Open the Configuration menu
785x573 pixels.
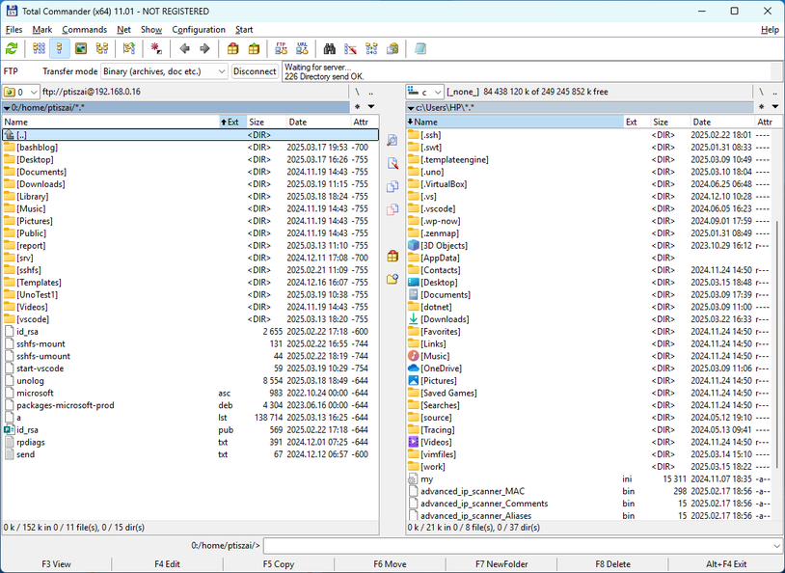(x=199, y=30)
